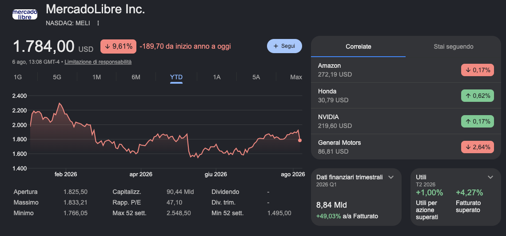Open the General Motors stock row
506x236 pixels.
[x=406, y=147]
